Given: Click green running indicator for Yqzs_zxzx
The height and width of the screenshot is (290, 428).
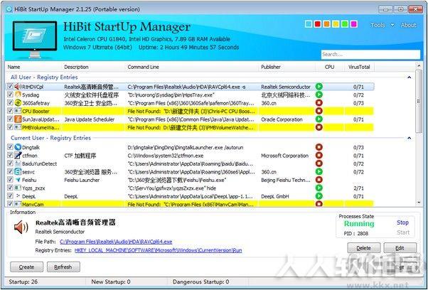Looking at the screenshot, I should 319,188.
